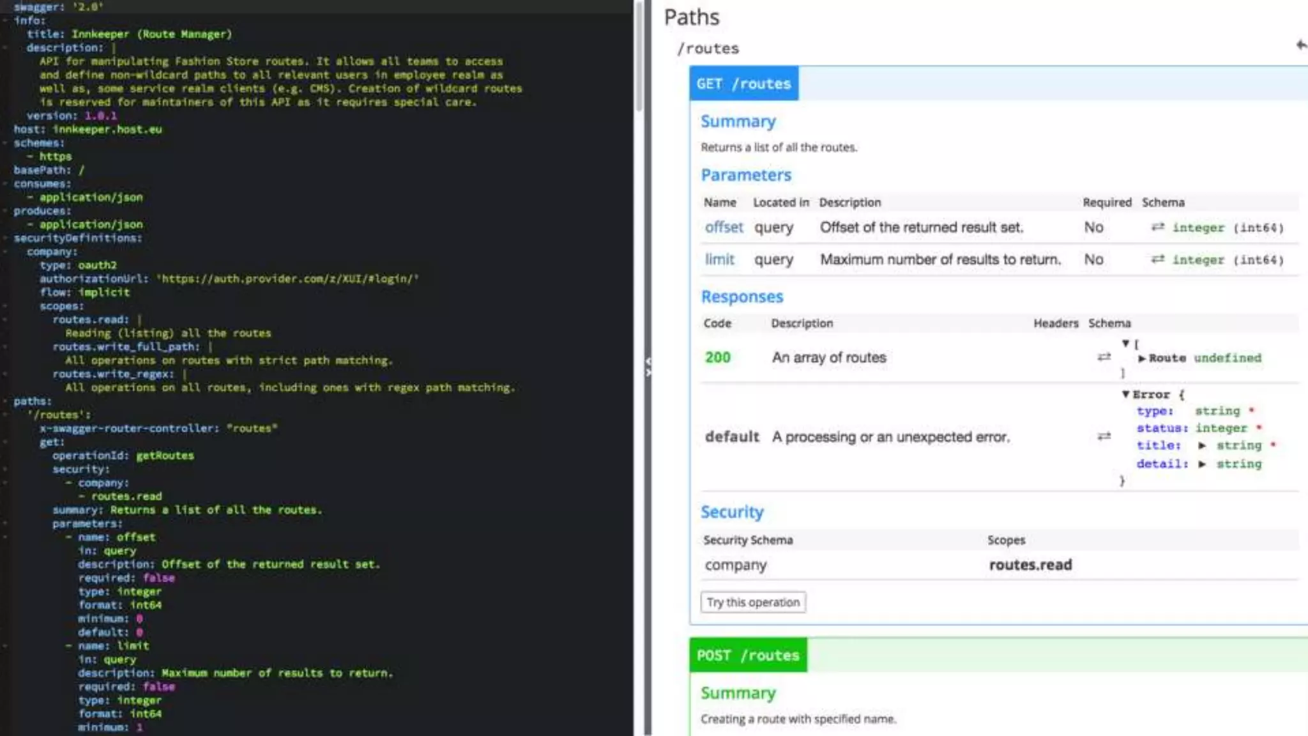
Task: Open the offset parameter link
Action: click(x=724, y=227)
